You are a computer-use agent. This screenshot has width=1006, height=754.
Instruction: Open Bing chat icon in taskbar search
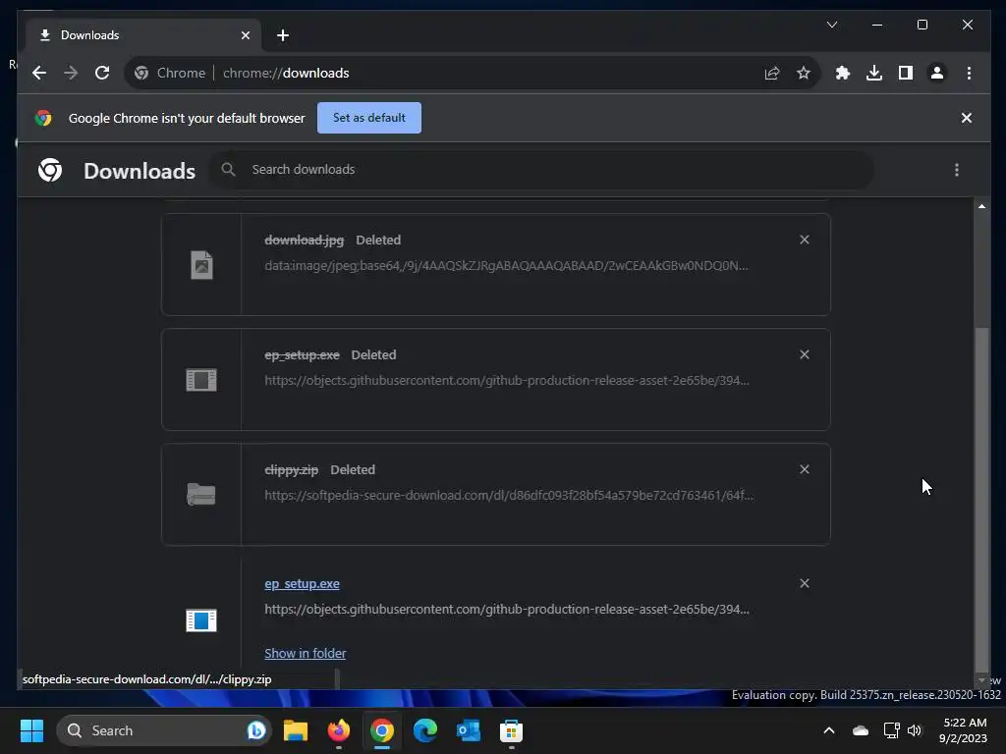tap(256, 730)
